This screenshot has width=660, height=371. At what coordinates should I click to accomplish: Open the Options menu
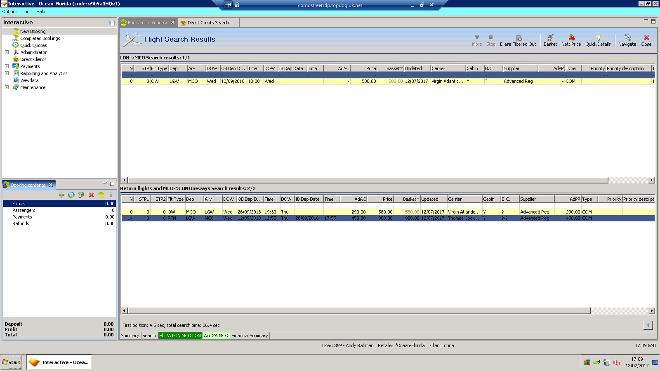10,12
